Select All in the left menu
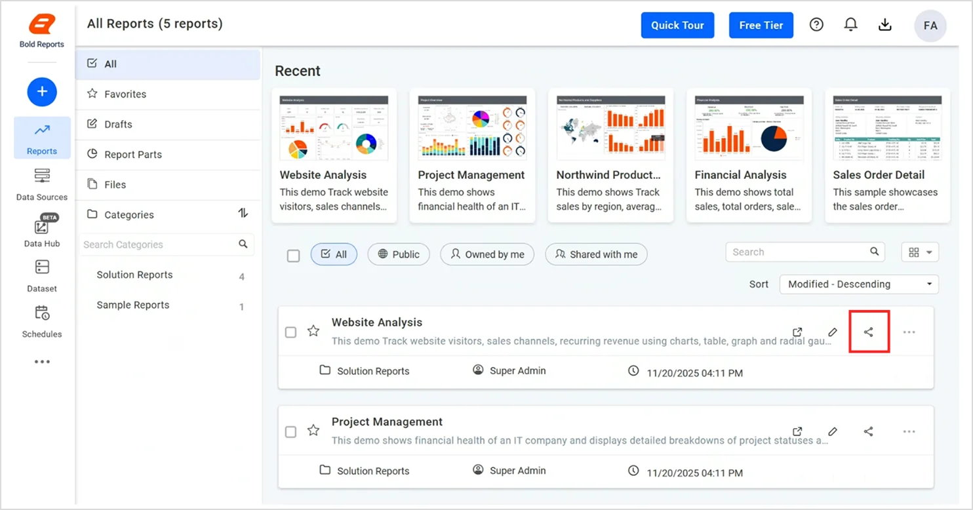This screenshot has height=510, width=973. click(x=168, y=64)
